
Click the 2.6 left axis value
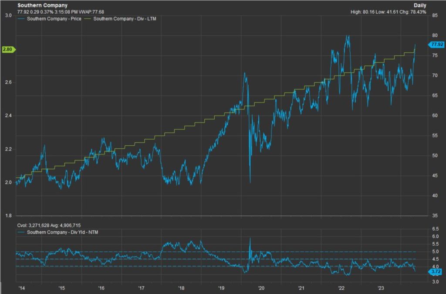[x=9, y=82]
